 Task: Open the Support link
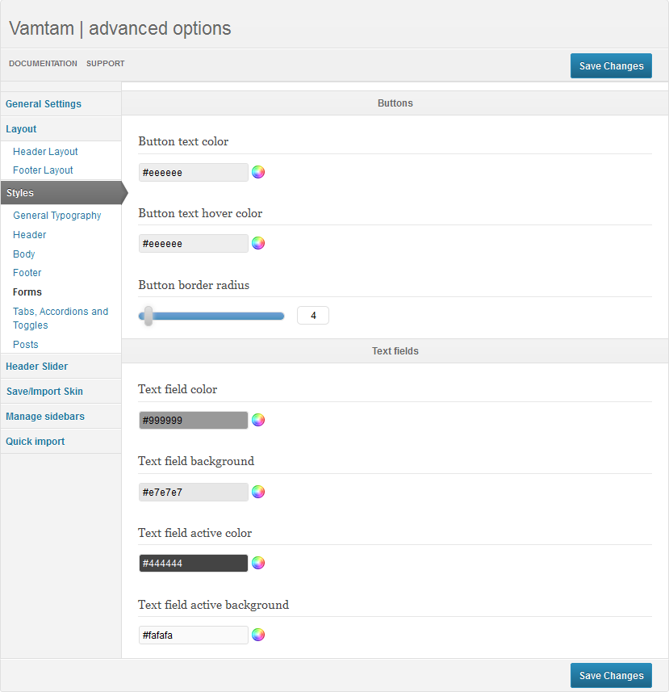(106, 64)
